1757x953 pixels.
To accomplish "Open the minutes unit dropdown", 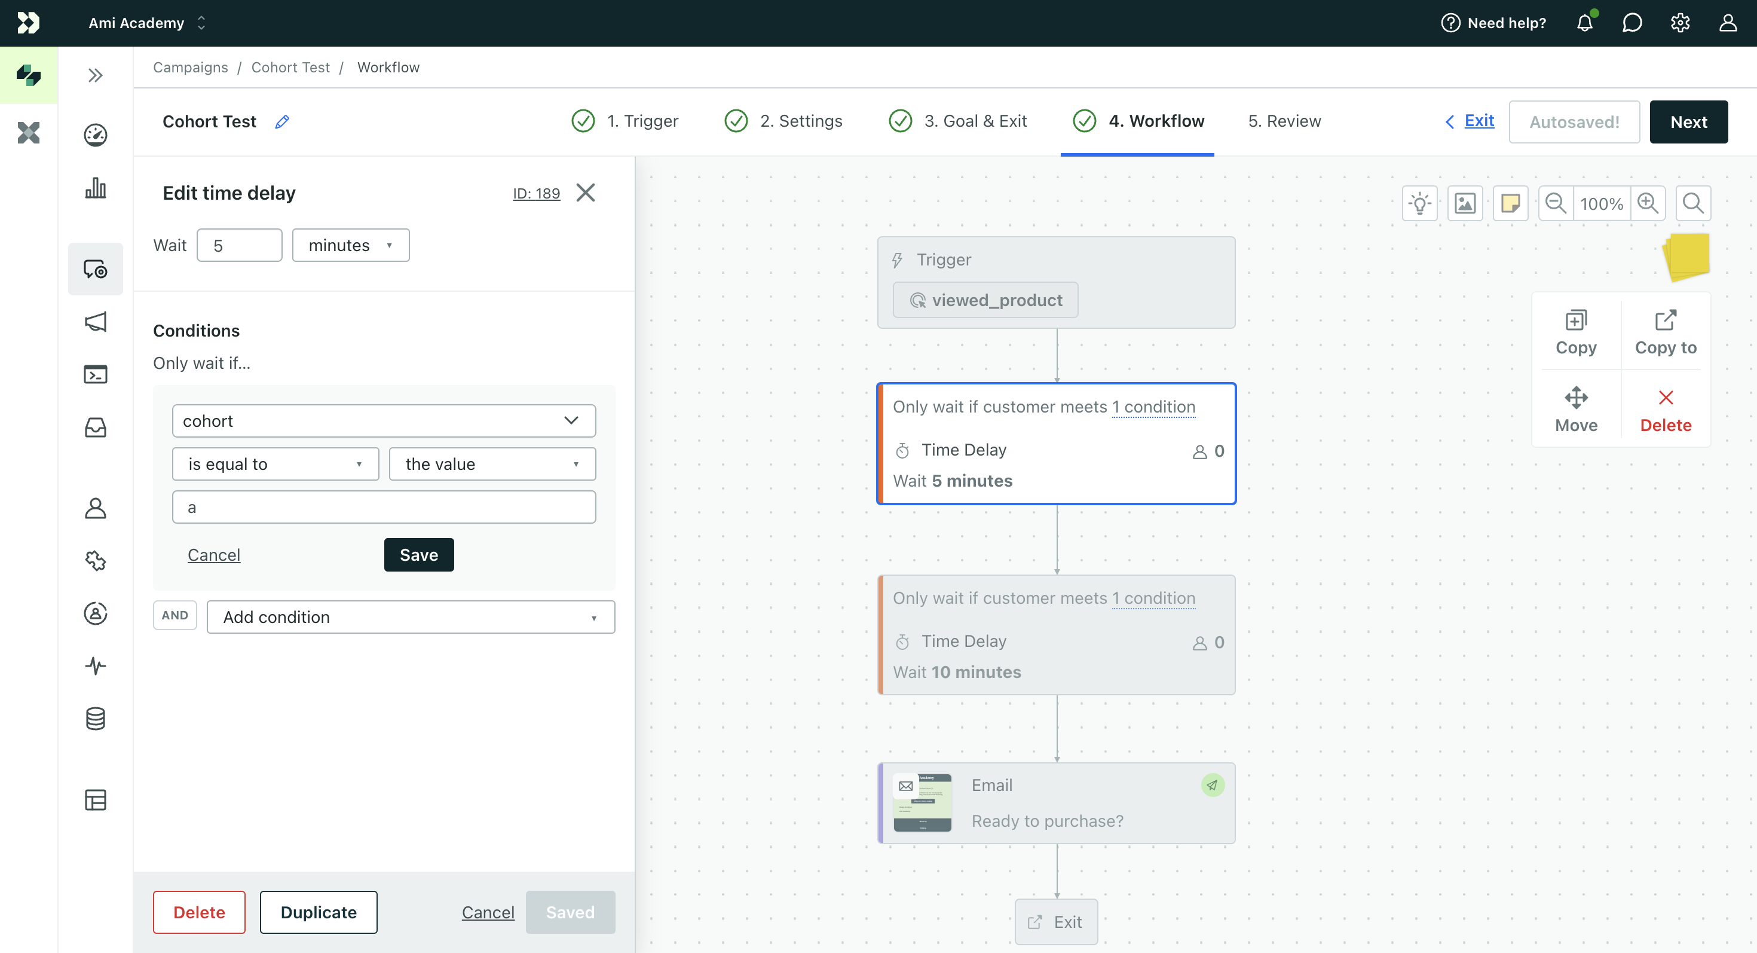I will [351, 246].
